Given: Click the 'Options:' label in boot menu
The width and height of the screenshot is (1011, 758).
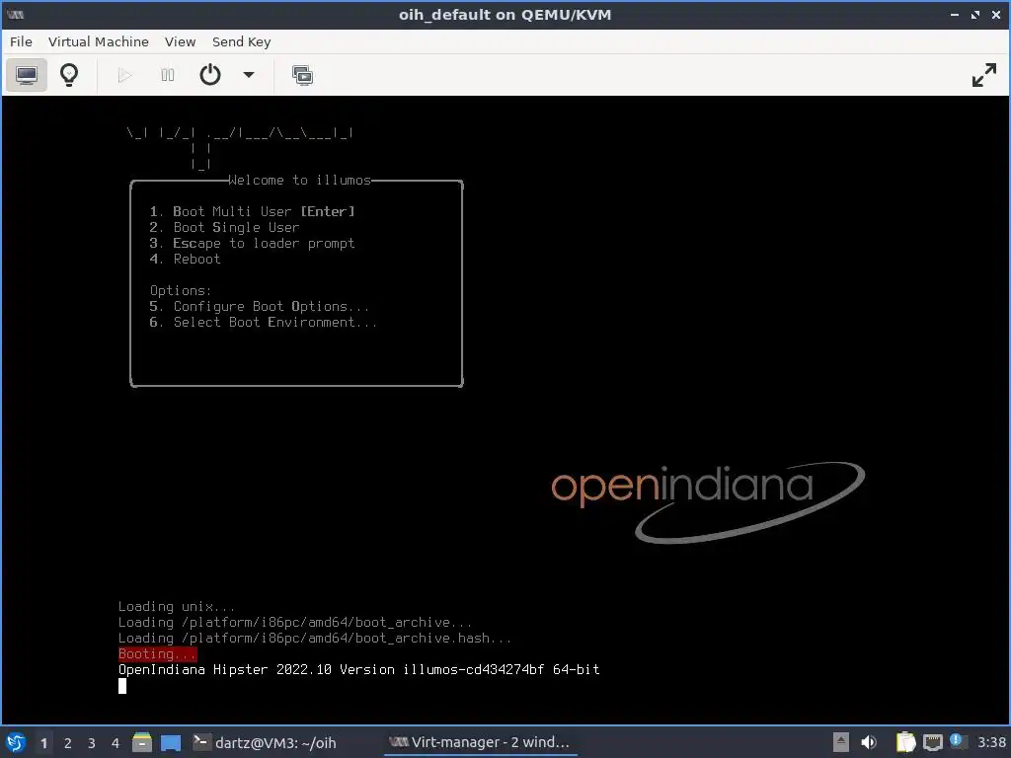Looking at the screenshot, I should click(181, 291).
